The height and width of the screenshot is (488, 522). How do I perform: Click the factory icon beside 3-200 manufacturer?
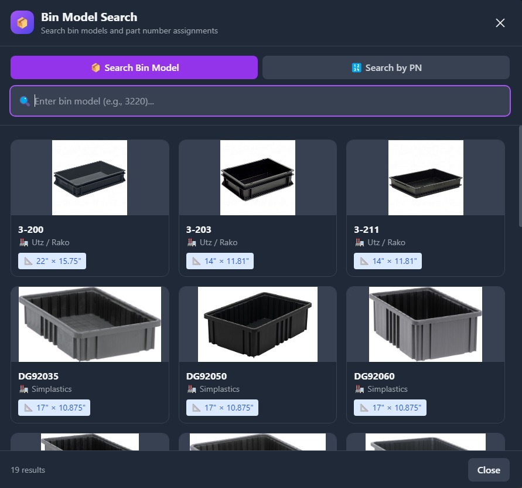[24, 242]
